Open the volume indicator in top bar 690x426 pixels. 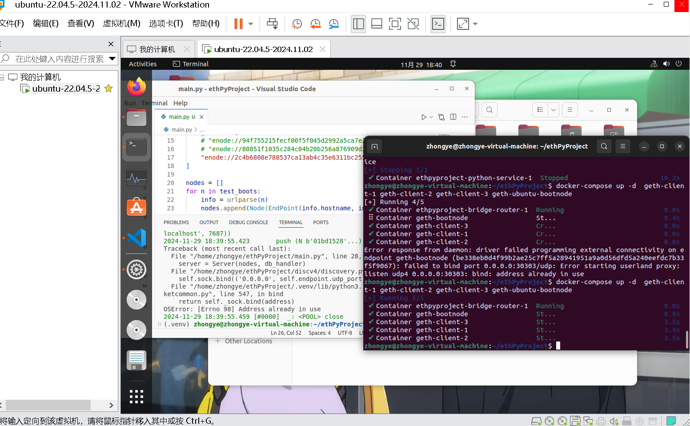666,64
